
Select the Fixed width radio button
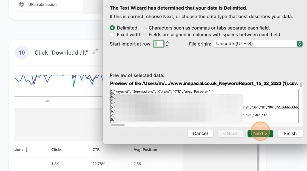click(112, 35)
